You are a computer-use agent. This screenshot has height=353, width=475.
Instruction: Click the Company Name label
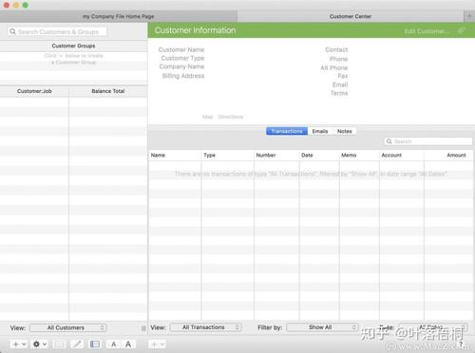[181, 66]
